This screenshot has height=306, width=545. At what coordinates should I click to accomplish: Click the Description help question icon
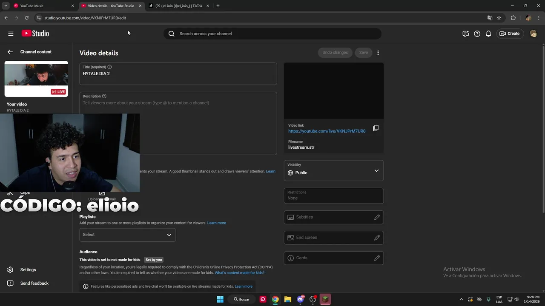(104, 96)
